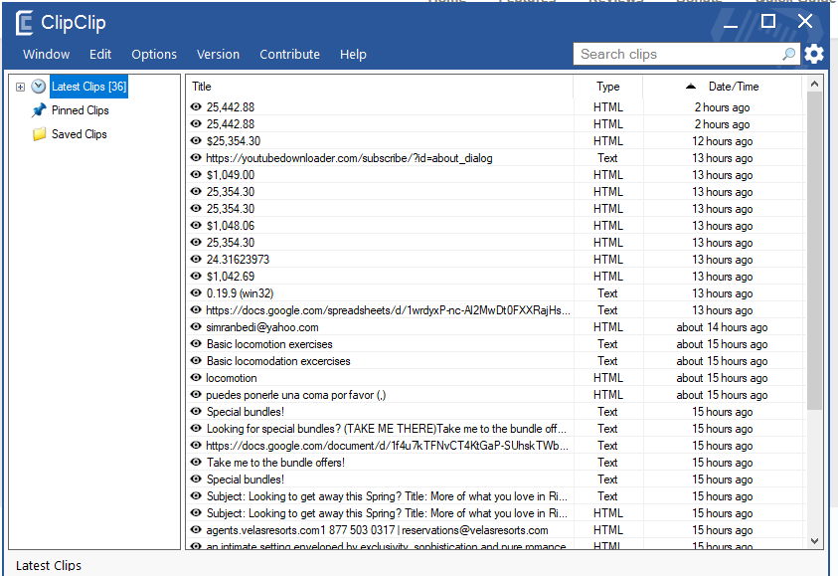Click the Search clips input field

679,54
